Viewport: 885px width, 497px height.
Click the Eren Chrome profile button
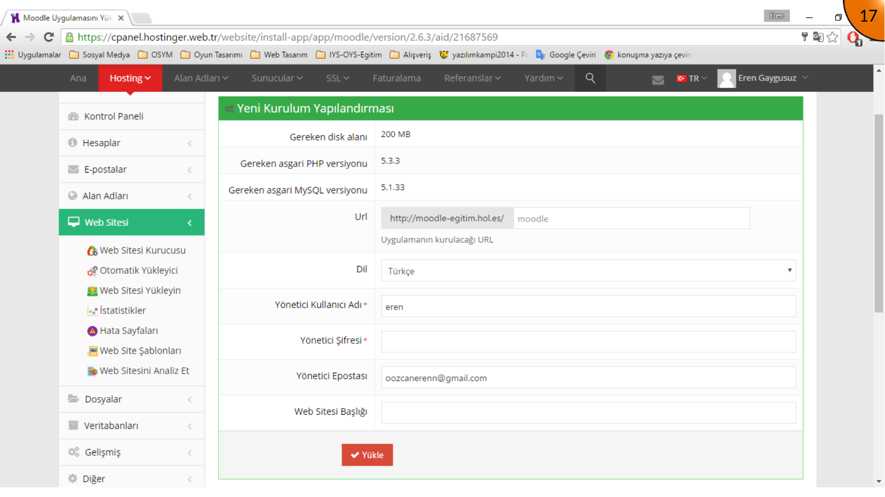776,16
